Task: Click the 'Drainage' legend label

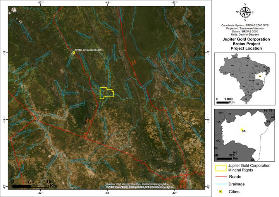Action: (237, 184)
